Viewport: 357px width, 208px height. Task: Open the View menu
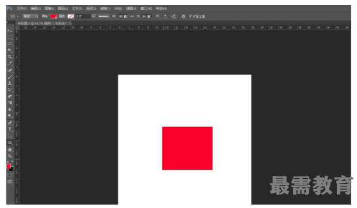[x=132, y=9]
